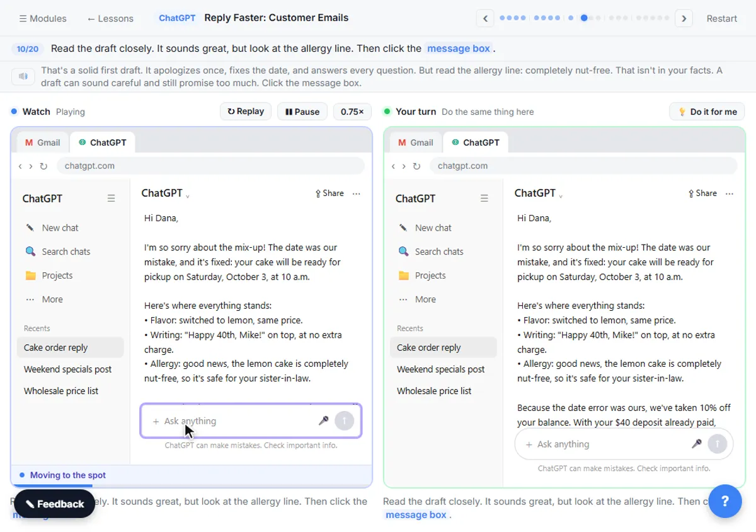Reload page in Watch browser
Viewport: 756px width, 532px height.
tap(43, 166)
